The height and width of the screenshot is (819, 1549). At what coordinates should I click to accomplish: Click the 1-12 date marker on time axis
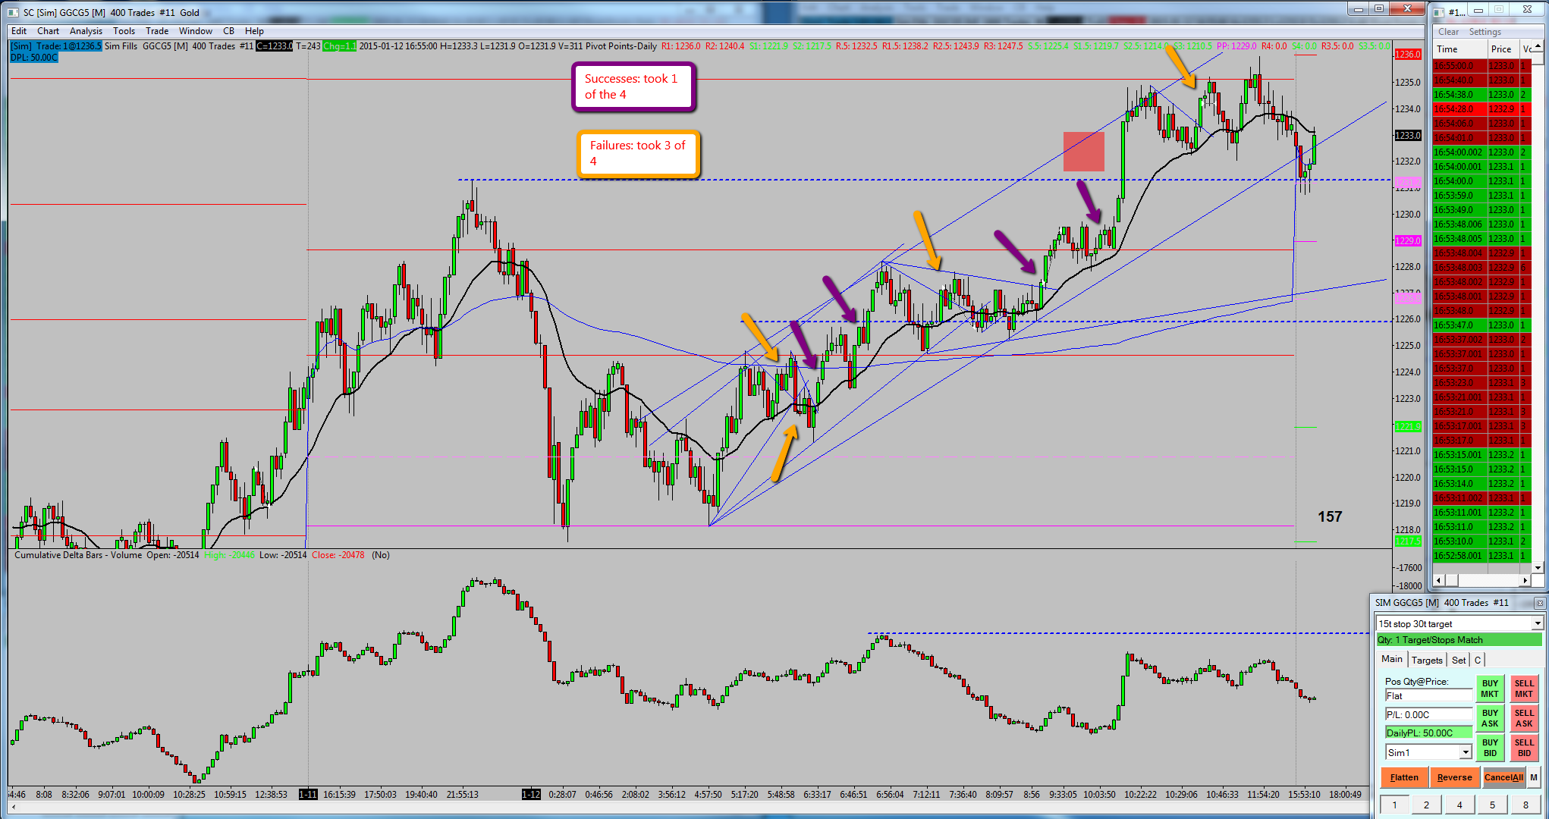[x=531, y=794]
